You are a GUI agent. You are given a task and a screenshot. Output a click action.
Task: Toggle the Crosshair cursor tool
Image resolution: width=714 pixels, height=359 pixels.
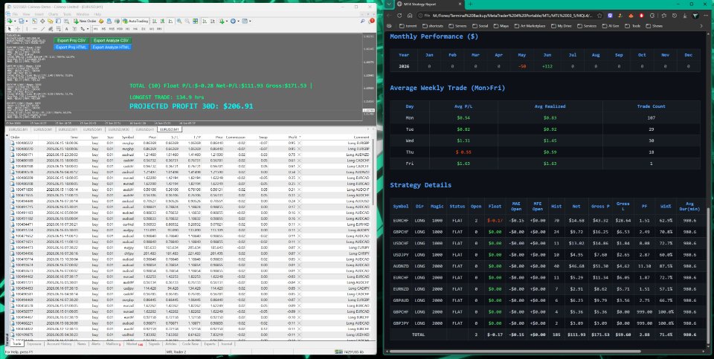coord(18,29)
